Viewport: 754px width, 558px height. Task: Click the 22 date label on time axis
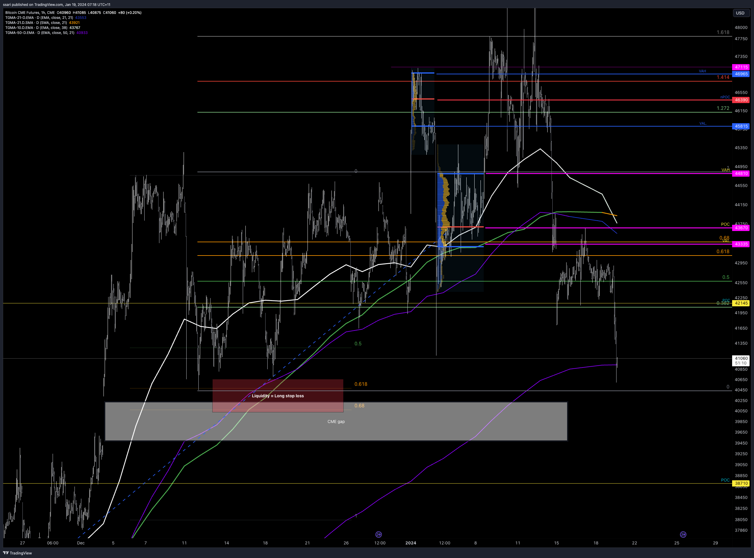[x=635, y=543]
